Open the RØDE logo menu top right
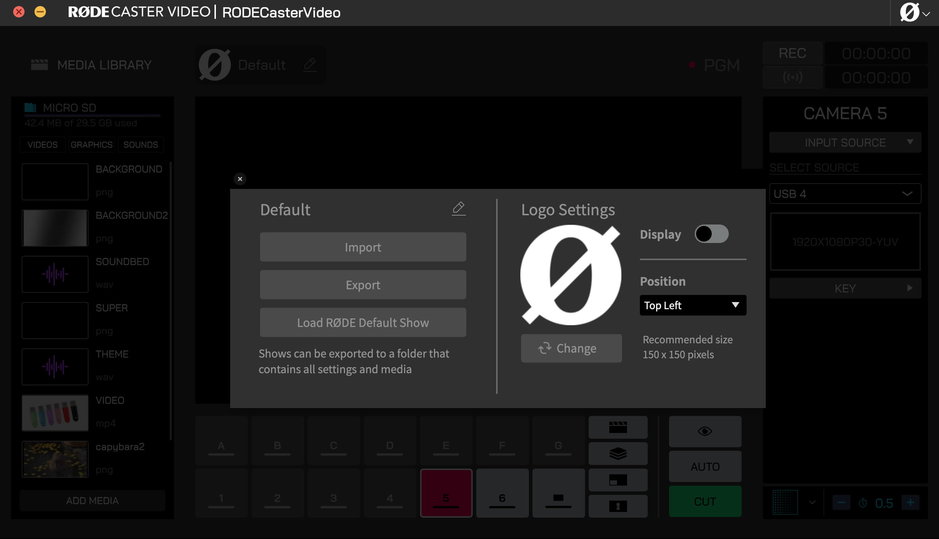The height and width of the screenshot is (539, 939). 913,12
